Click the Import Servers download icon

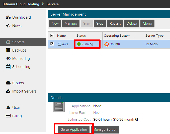point(8,91)
